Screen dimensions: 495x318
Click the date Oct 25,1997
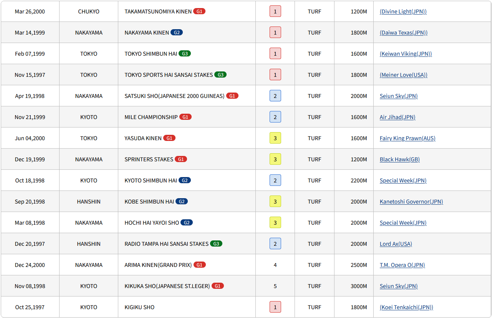[x=30, y=307]
